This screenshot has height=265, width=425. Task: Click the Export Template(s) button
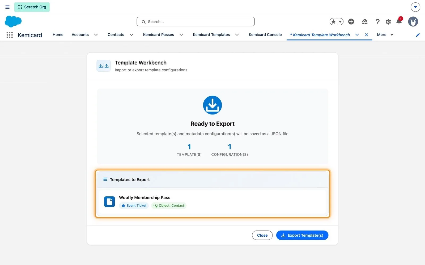pos(302,235)
